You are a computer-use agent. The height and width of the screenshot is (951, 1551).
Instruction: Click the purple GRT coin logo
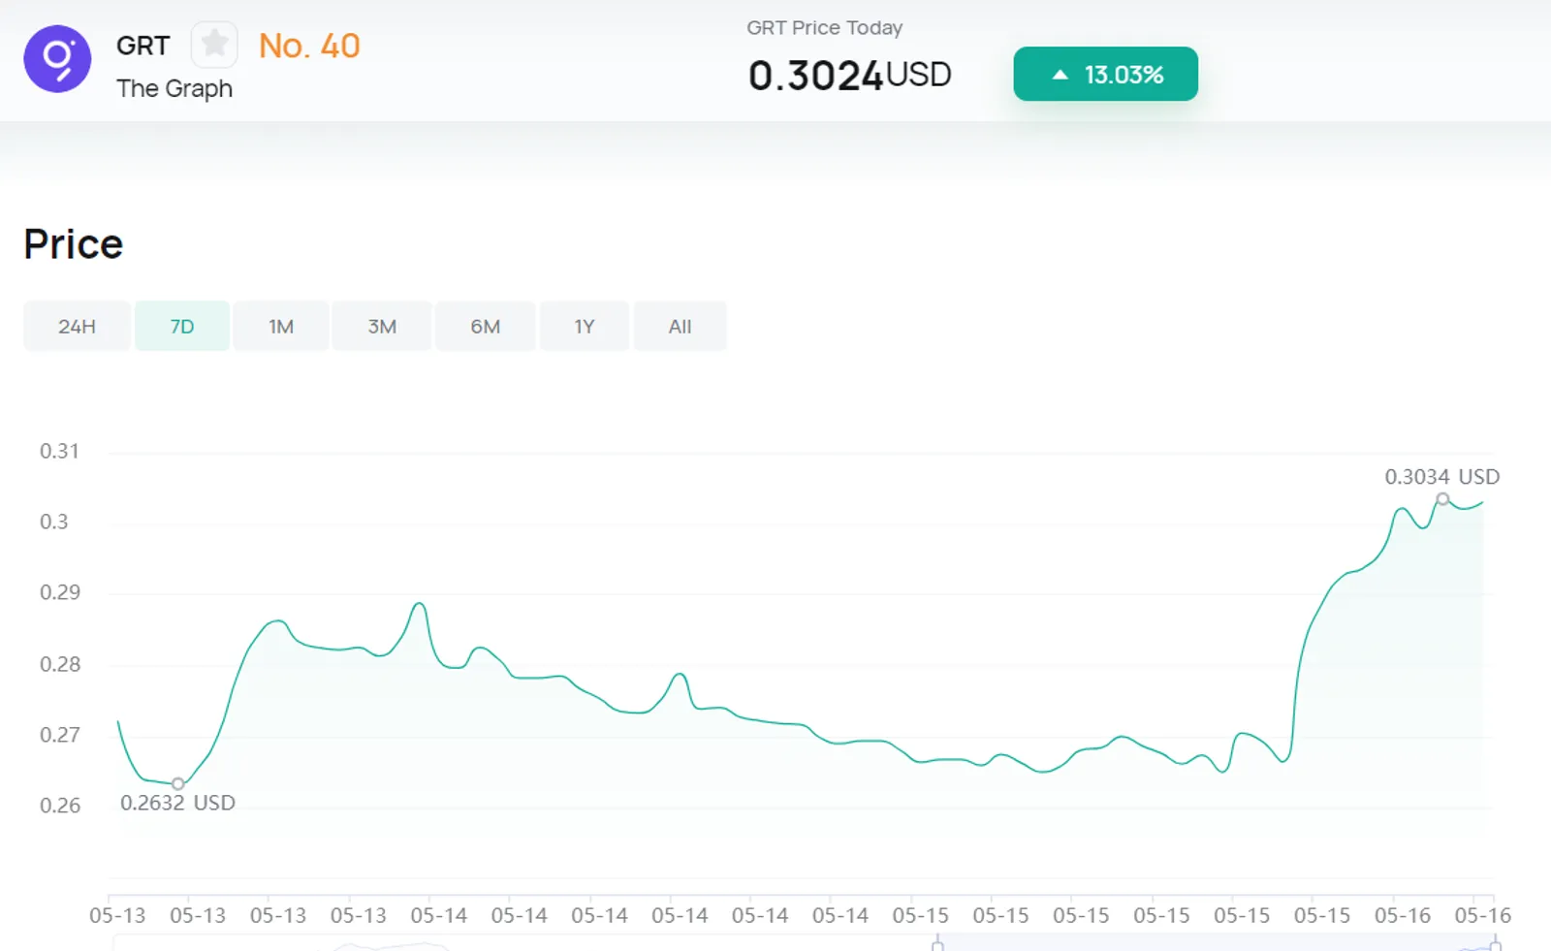pos(57,59)
